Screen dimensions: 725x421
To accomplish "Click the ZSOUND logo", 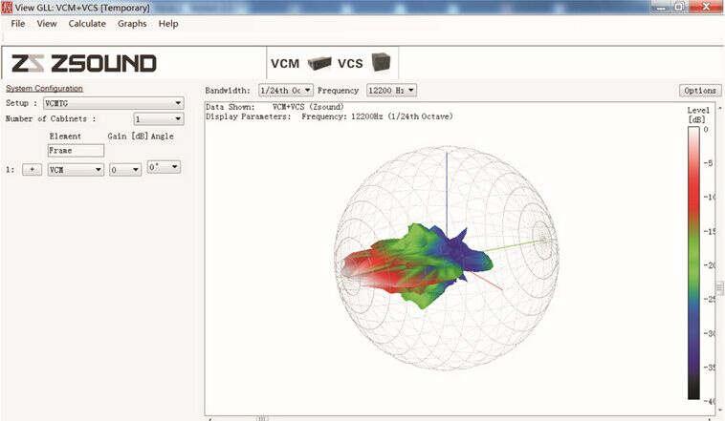I will coord(83,63).
